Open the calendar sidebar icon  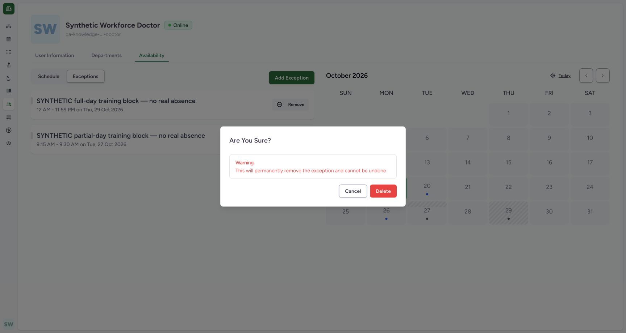[9, 39]
